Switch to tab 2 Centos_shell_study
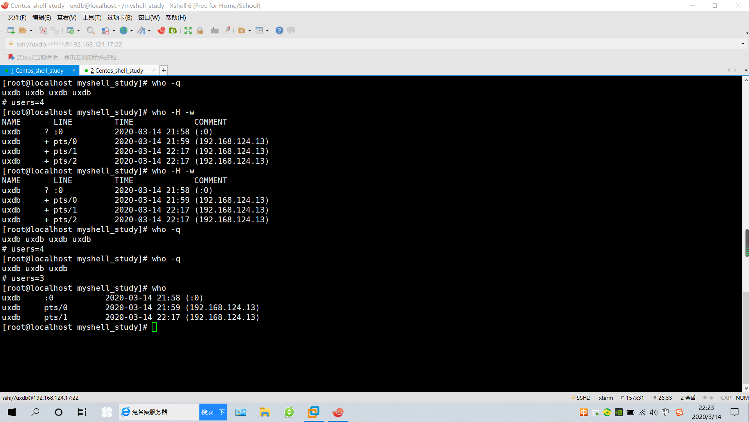The image size is (749, 422). (x=117, y=70)
